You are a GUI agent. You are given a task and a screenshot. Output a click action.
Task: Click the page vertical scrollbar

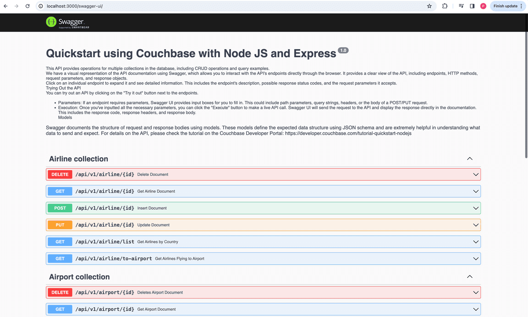526,88
